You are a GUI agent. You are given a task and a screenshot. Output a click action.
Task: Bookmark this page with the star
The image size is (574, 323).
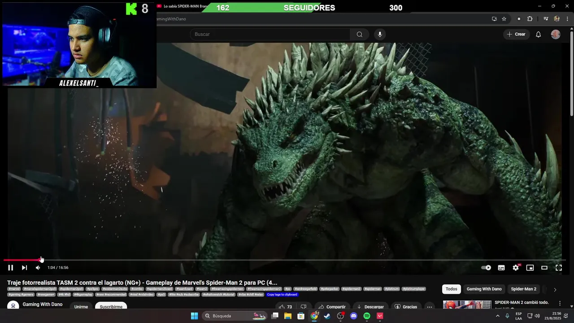click(x=504, y=19)
